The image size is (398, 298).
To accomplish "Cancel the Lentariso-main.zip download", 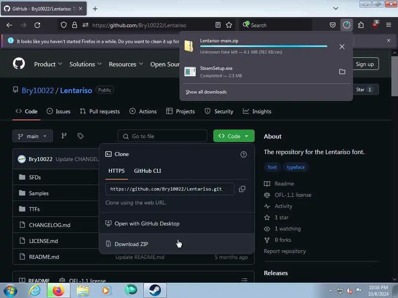I will click(x=342, y=47).
